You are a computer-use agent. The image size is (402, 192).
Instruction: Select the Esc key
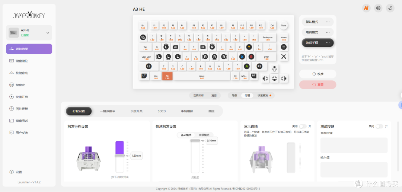tap(143, 26)
